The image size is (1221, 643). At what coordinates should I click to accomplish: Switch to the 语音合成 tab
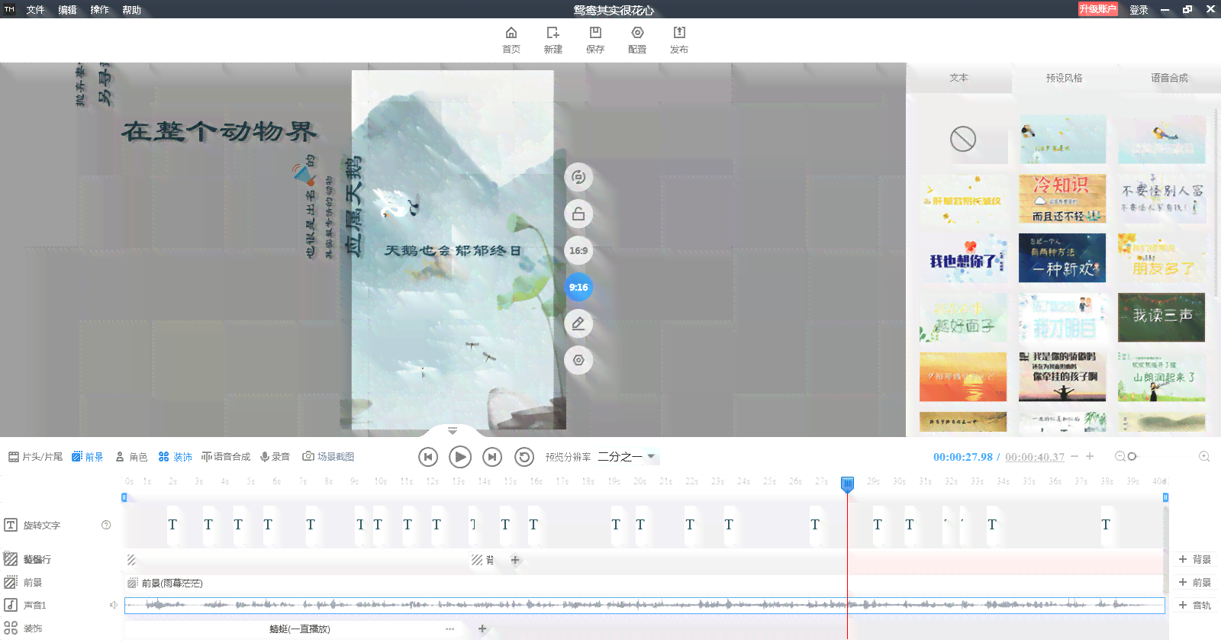(x=1169, y=78)
